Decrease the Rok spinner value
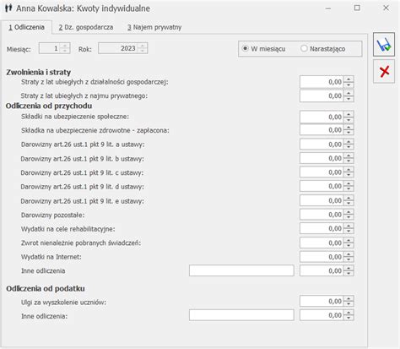This screenshot has width=400, height=349. click(143, 51)
